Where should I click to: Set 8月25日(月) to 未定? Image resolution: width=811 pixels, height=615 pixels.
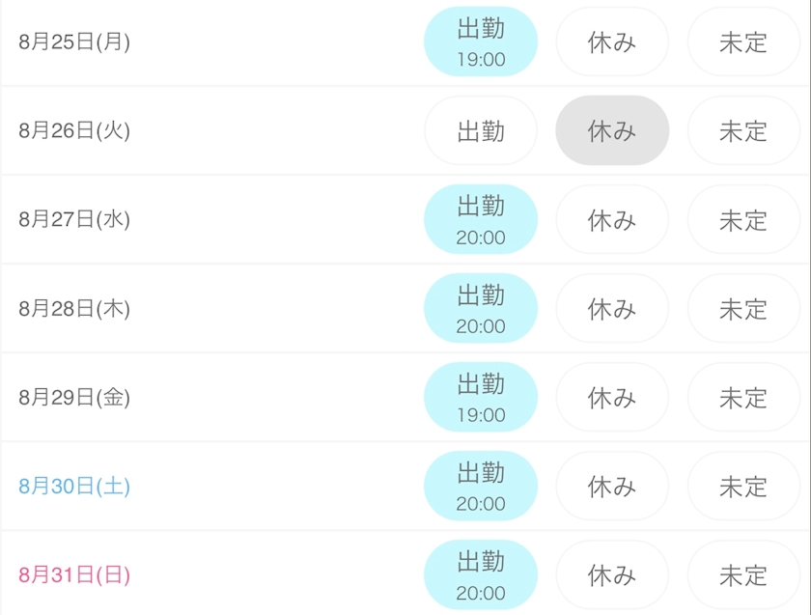(743, 42)
